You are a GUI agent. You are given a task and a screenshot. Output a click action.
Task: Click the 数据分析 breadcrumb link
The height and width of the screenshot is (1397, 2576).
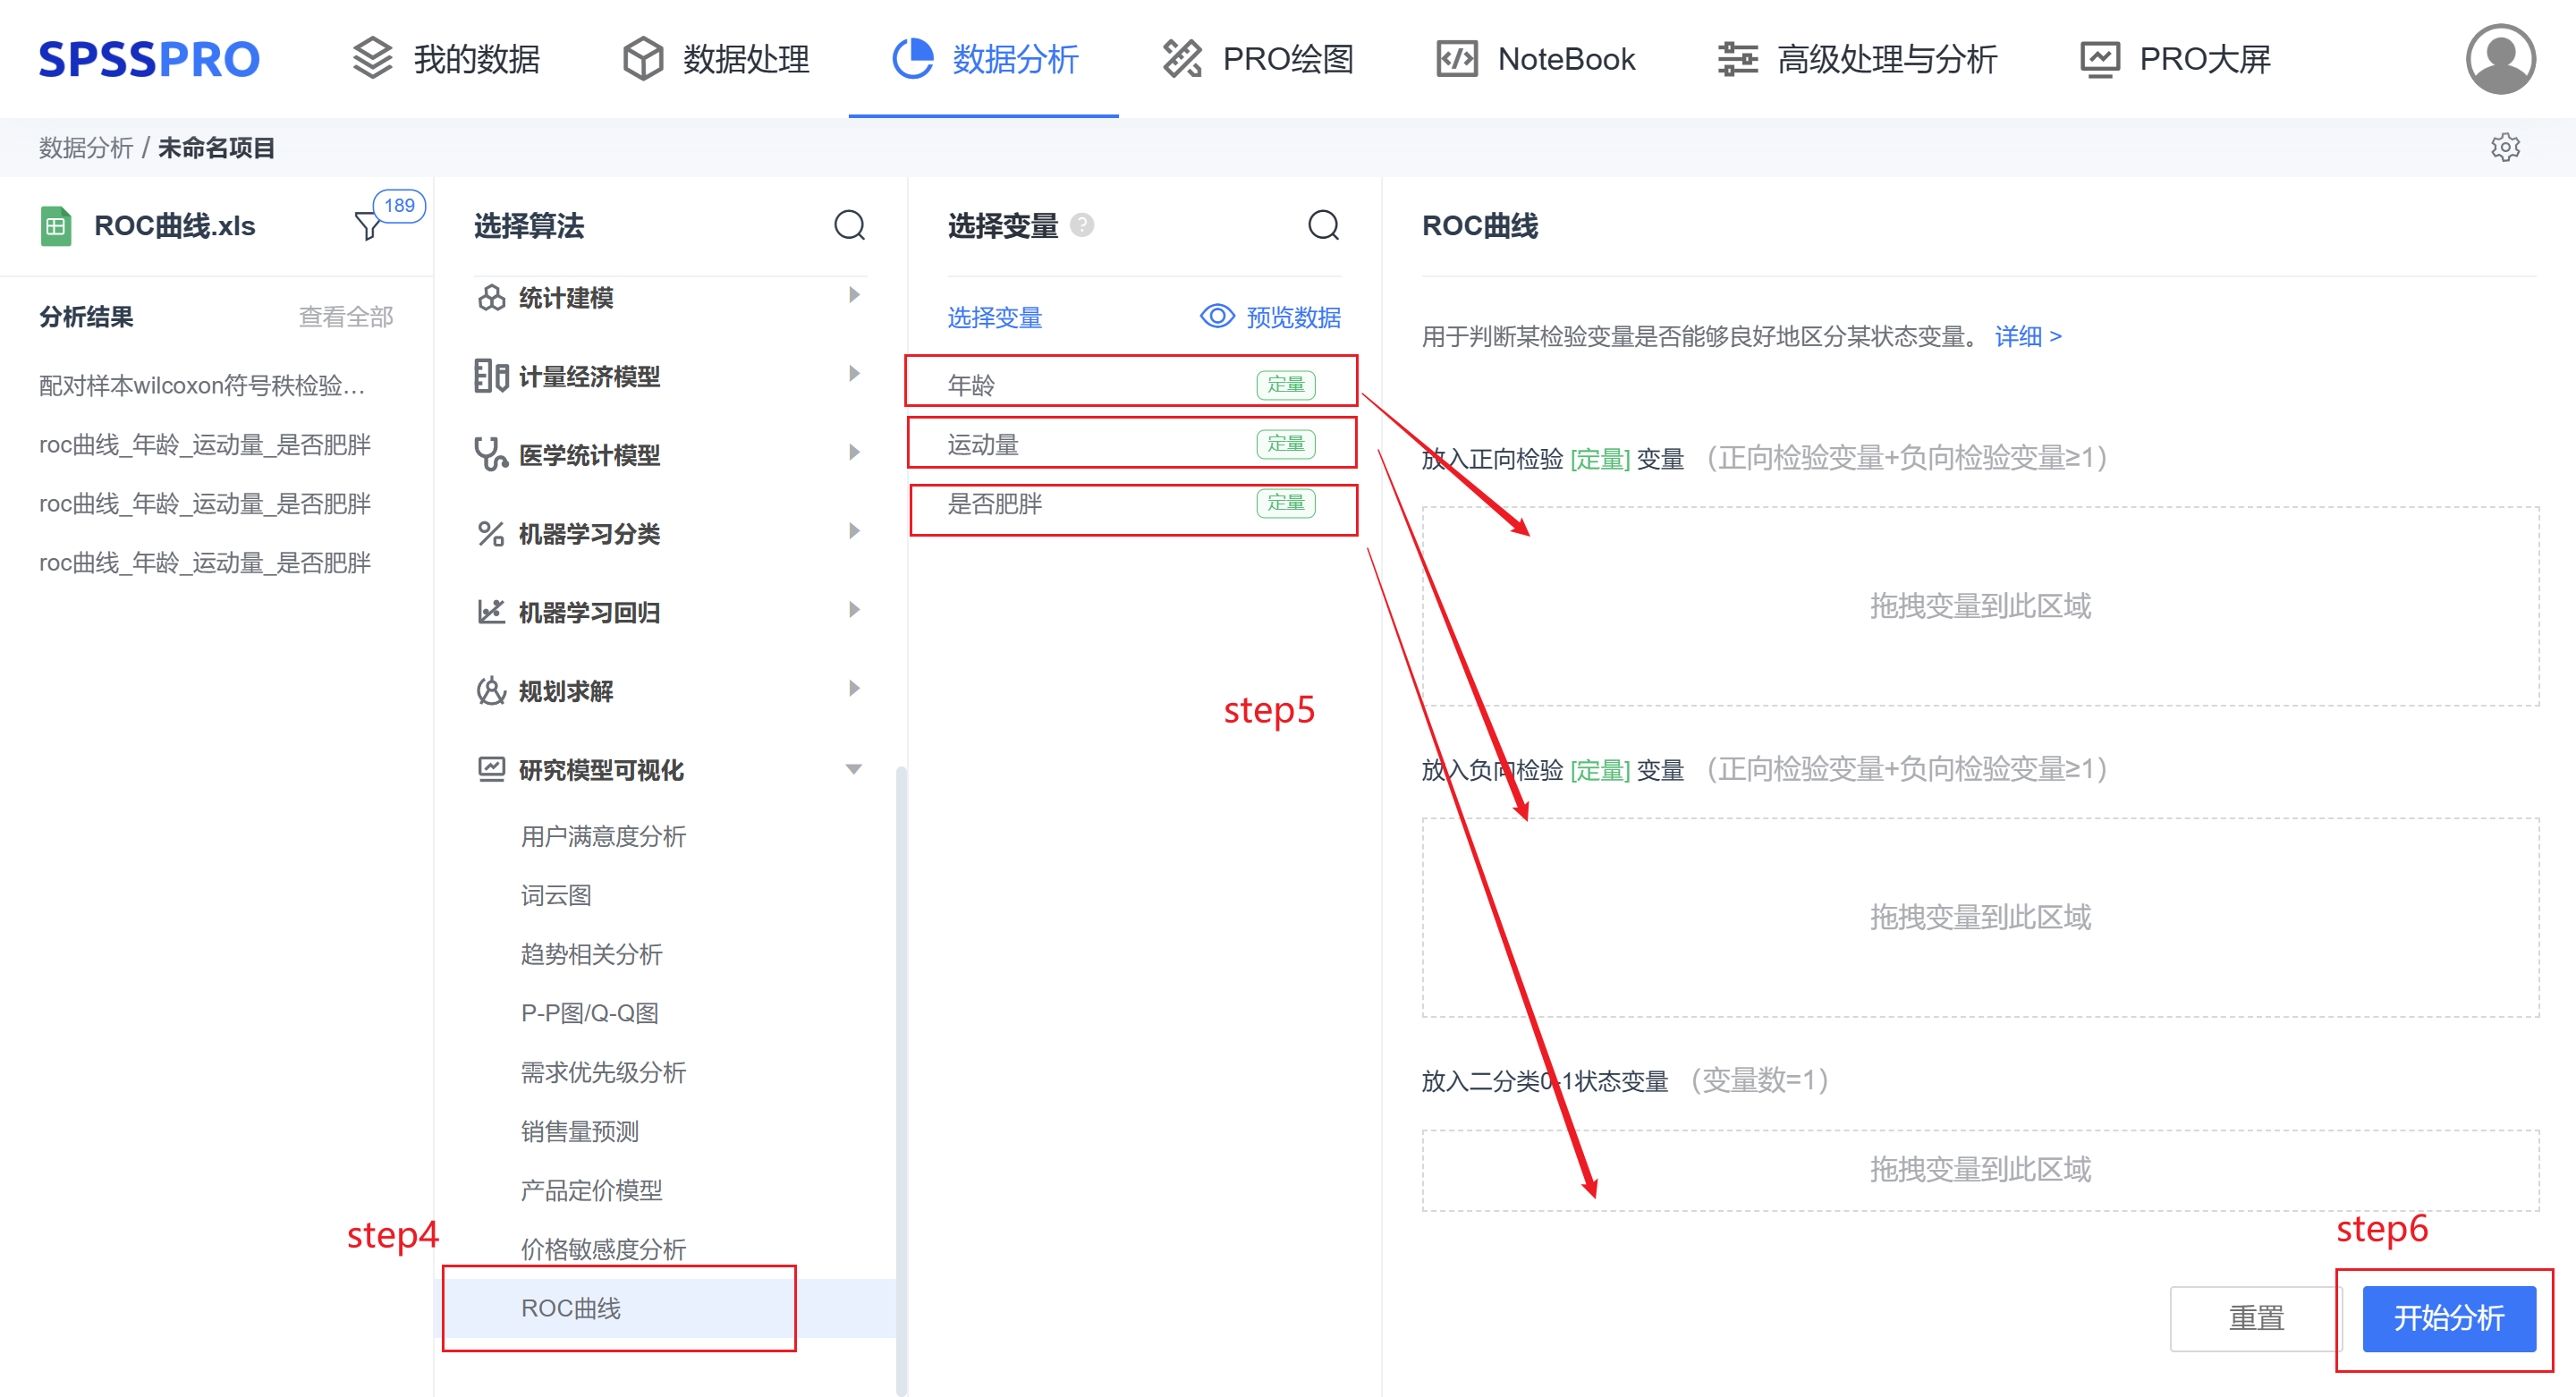coord(85,148)
